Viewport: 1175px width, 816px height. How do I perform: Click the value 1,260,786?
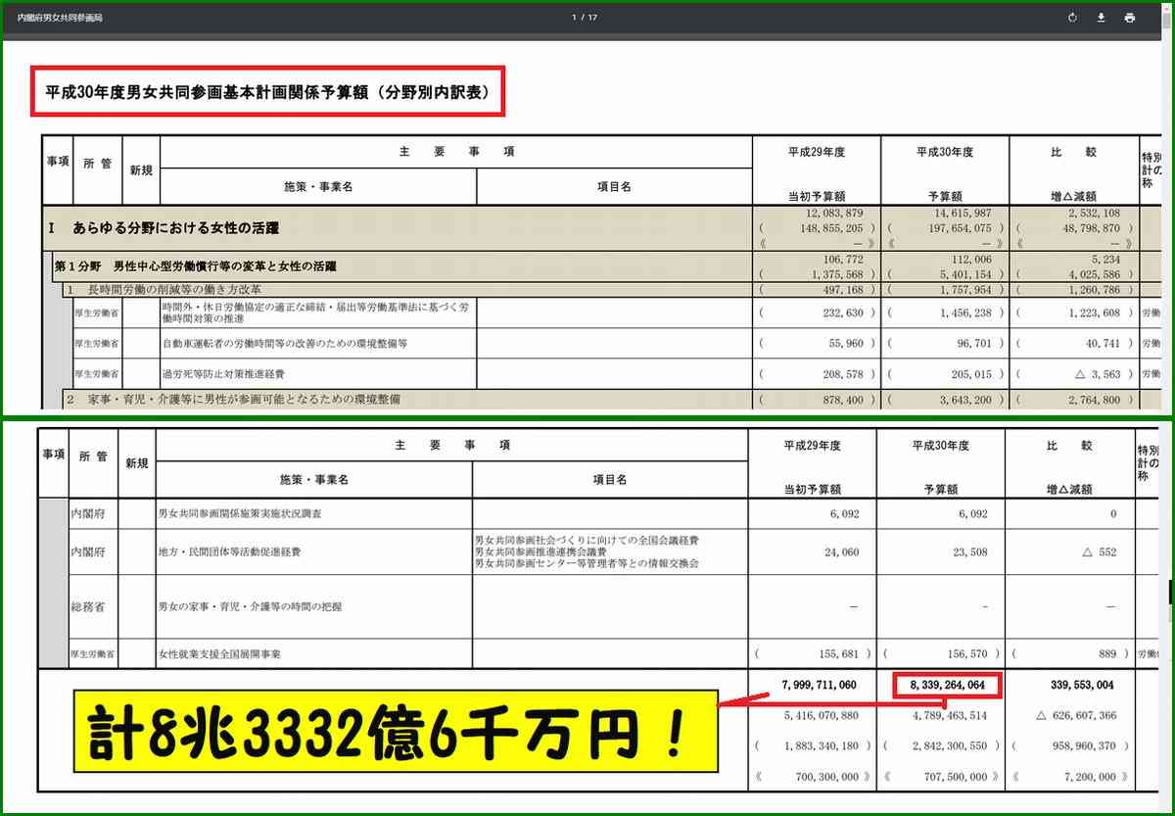[1094, 290]
